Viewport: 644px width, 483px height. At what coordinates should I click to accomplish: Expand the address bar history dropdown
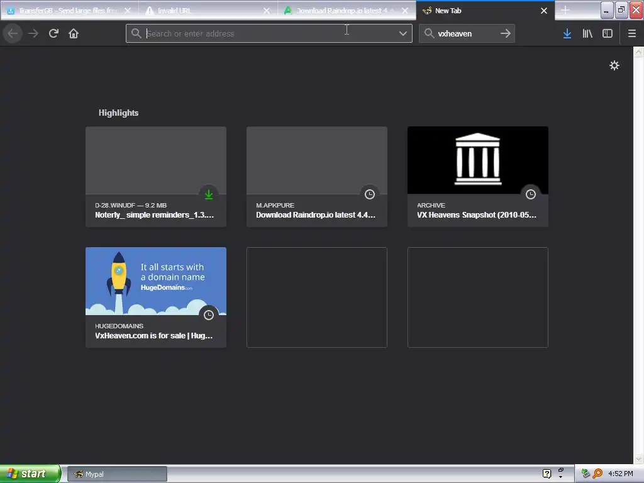click(x=403, y=33)
